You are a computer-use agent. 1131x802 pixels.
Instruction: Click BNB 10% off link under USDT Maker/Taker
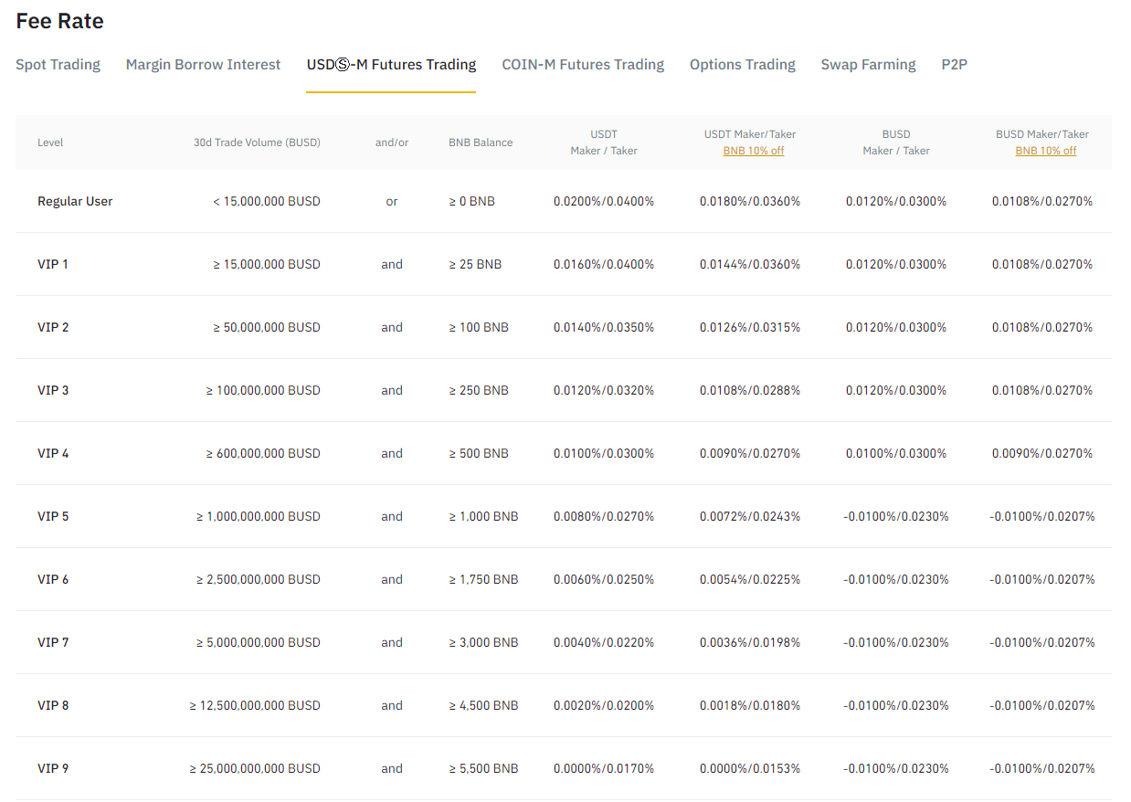753,151
